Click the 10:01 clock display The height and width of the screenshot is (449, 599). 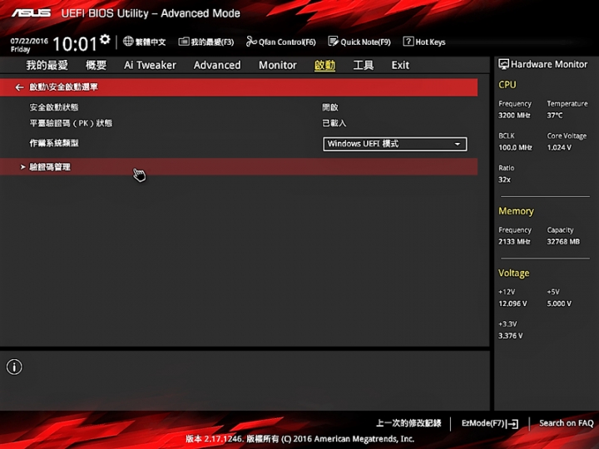pyautogui.click(x=75, y=43)
